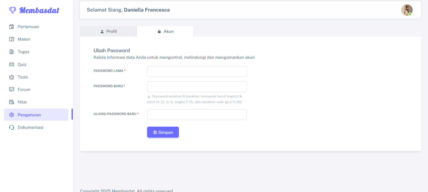This screenshot has width=428, height=192.
Task: Focus the Password Lama input field
Action: pyautogui.click(x=197, y=71)
